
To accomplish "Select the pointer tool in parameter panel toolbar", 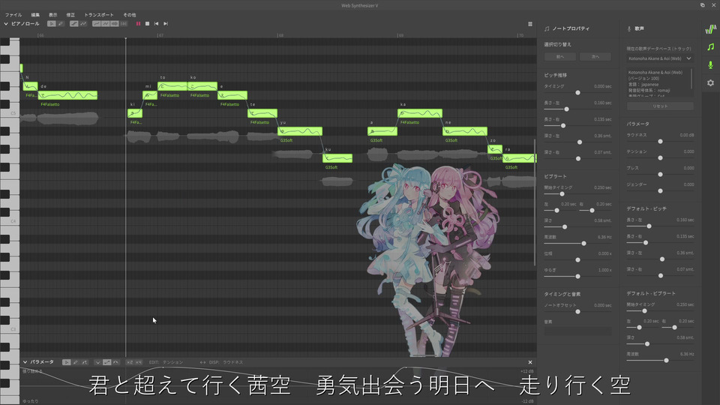I will 67,362.
